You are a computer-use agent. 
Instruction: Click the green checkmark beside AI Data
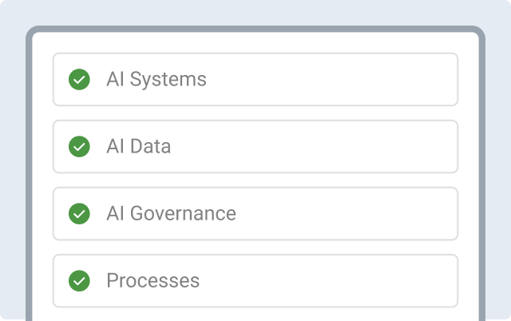[79, 146]
